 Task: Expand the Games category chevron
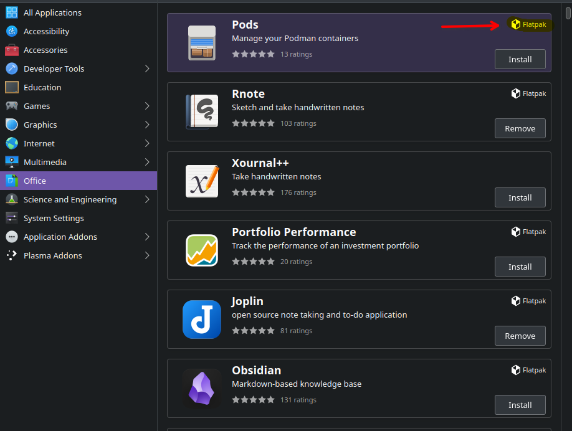click(x=147, y=106)
